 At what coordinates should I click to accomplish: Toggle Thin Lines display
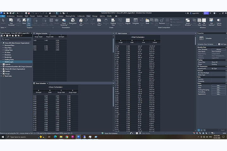29,22
